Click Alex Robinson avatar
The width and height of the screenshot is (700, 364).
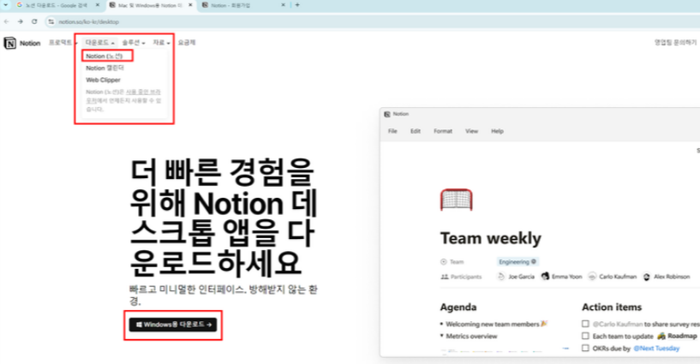coord(646,277)
